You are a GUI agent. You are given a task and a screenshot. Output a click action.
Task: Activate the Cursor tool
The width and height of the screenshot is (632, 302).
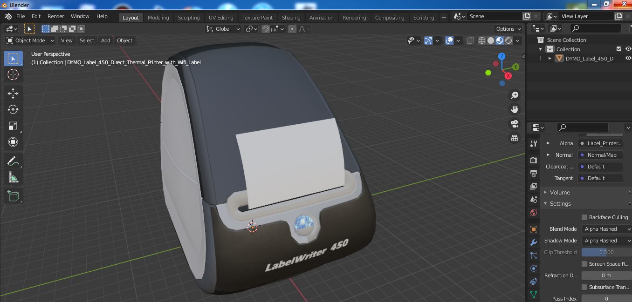(x=13, y=74)
